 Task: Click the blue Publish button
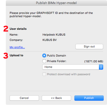point(89,98)
